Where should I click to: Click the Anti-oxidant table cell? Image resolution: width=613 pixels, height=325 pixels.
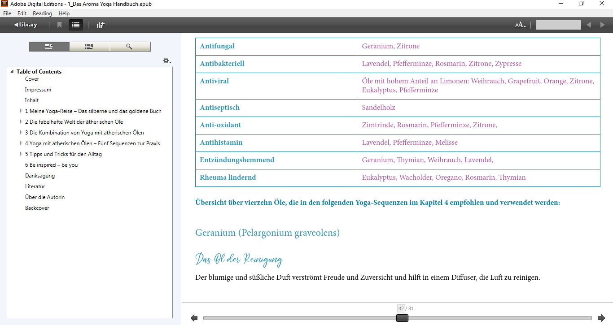(x=276, y=126)
